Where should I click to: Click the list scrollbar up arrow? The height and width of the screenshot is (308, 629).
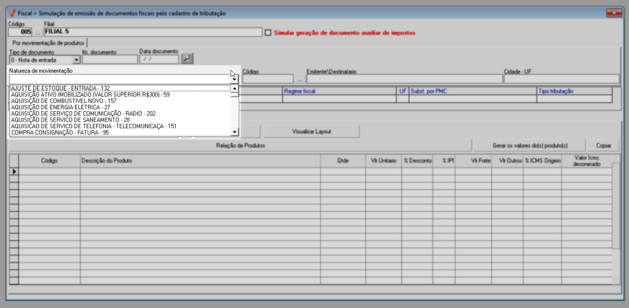(235, 88)
